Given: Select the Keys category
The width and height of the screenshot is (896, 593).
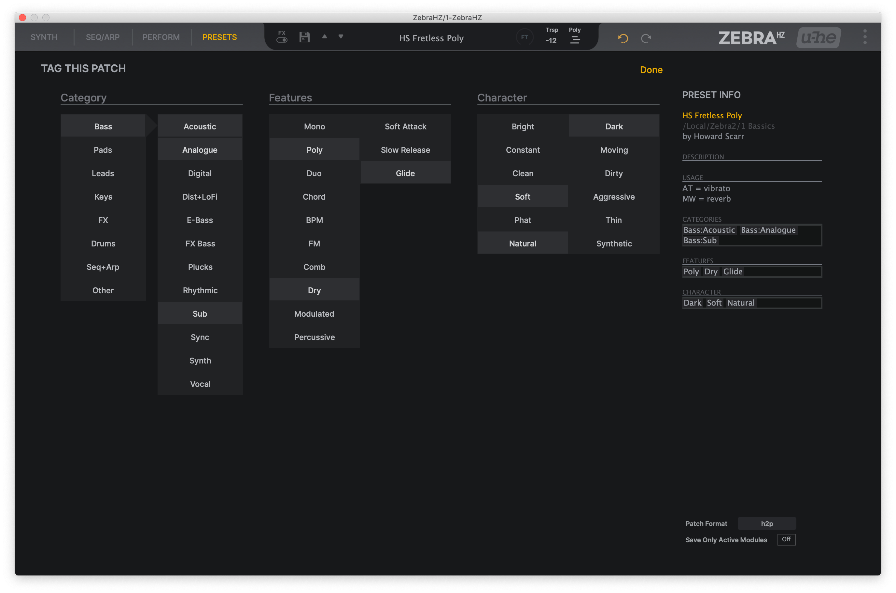Looking at the screenshot, I should tap(103, 197).
